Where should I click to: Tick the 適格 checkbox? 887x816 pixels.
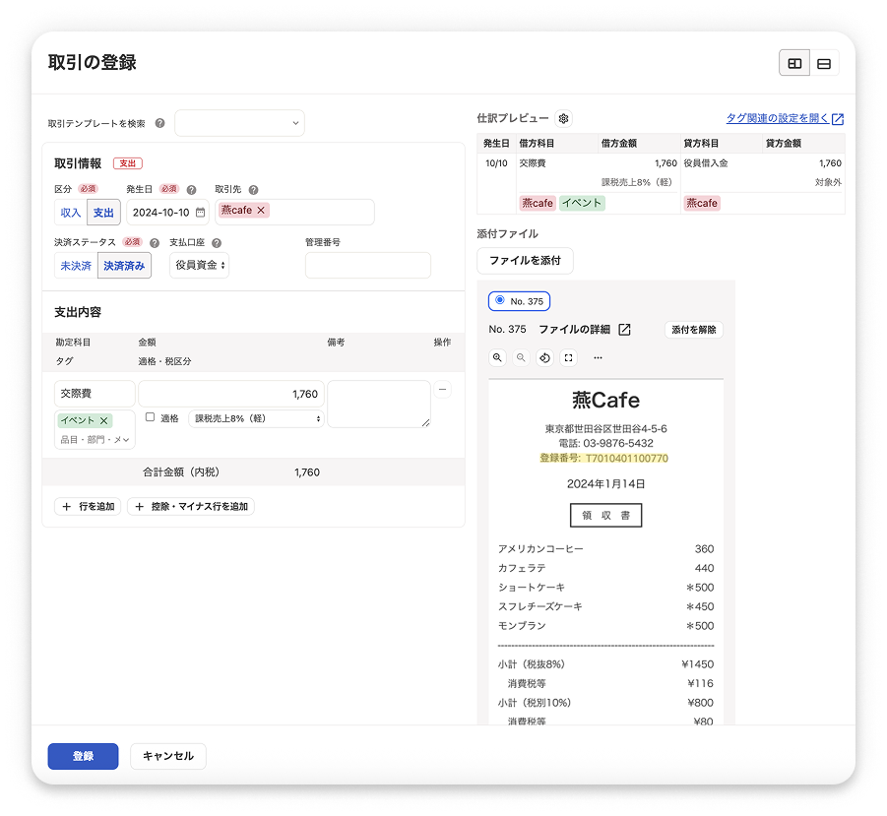tap(150, 417)
